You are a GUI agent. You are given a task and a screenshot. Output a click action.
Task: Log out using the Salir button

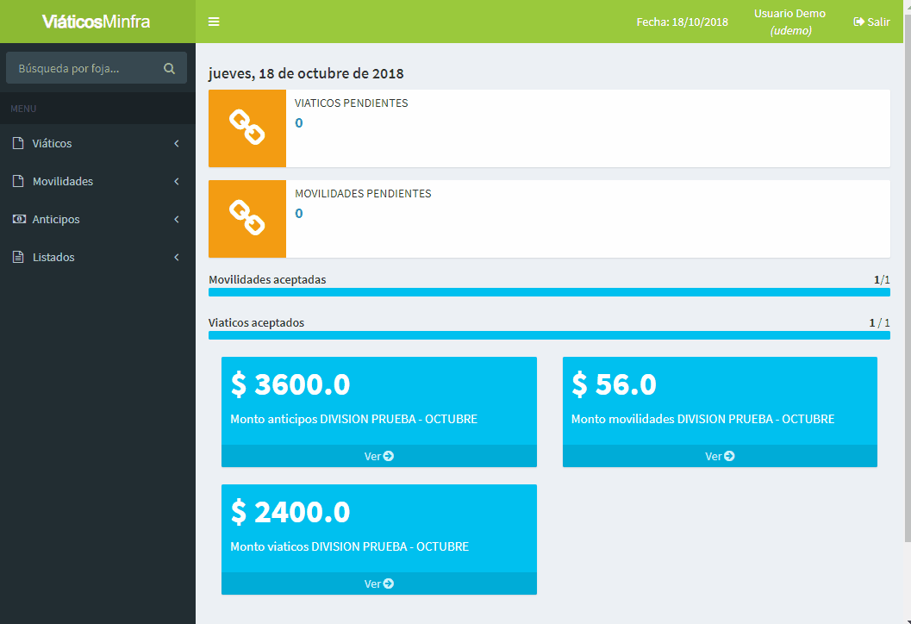pyautogui.click(x=871, y=22)
